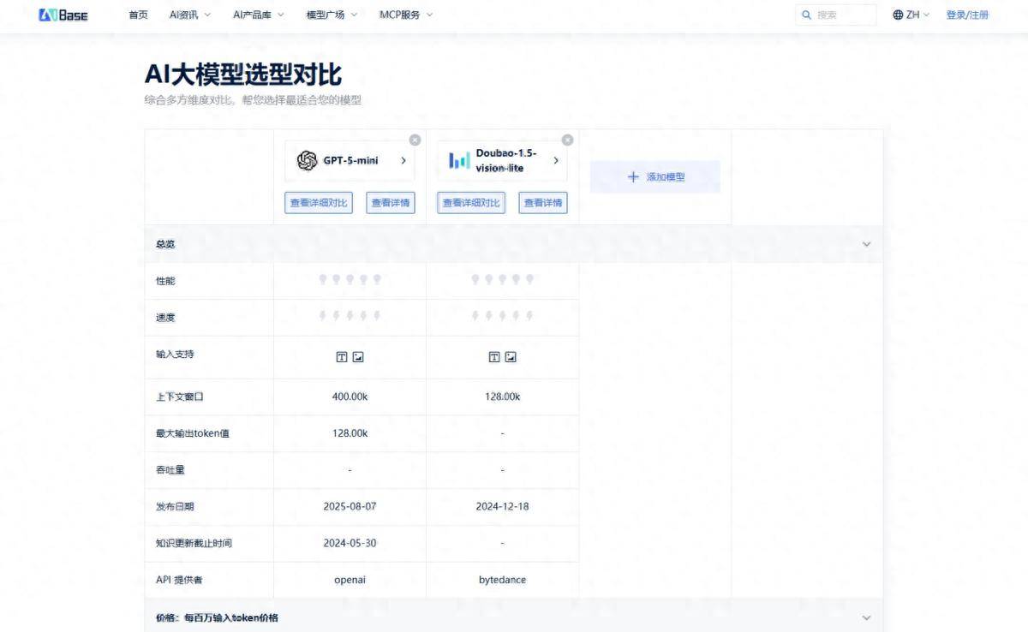
Task: Expand the 价格：每百万输入token价格 section
Action: pos(866,617)
